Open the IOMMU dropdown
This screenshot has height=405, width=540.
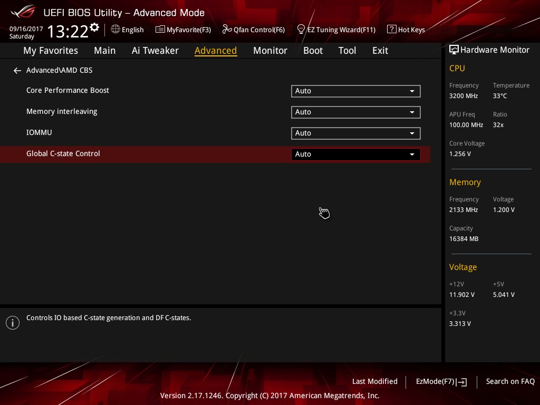point(356,133)
